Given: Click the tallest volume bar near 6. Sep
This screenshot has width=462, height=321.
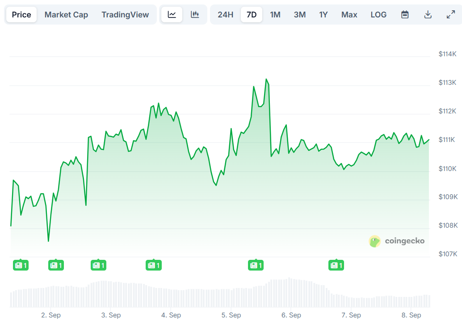Looking at the screenshot, I should pyautogui.click(x=289, y=292).
